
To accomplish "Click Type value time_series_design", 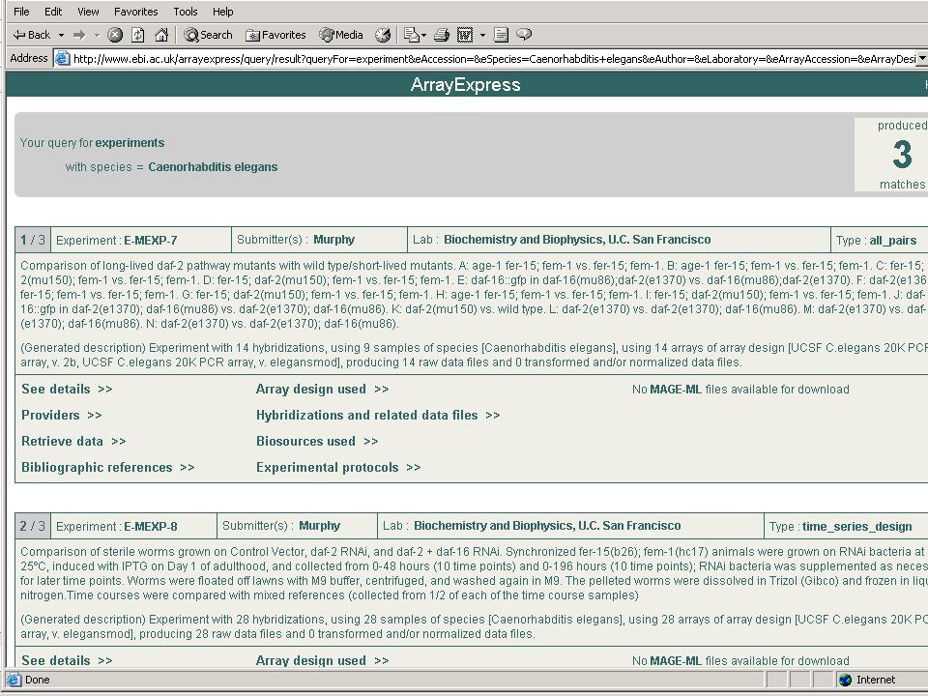I will 857,526.
